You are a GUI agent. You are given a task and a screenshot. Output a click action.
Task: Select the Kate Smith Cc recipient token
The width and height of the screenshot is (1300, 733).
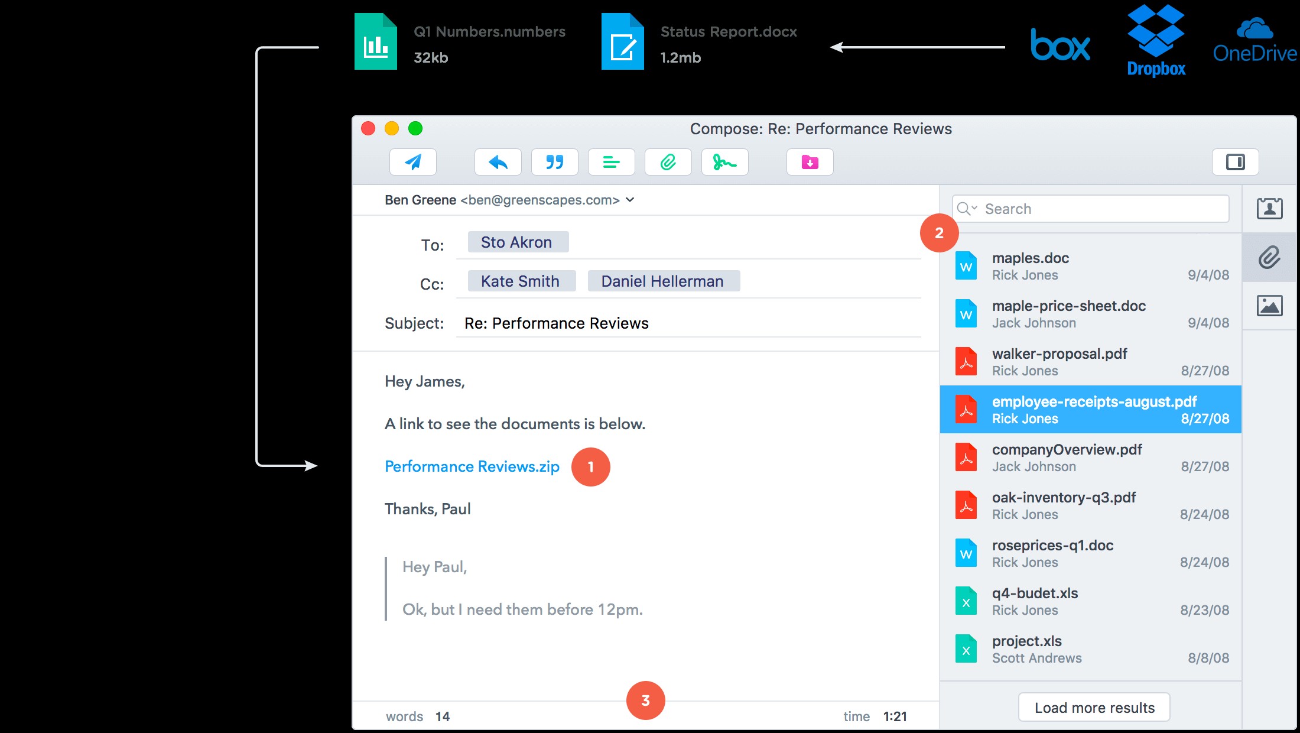pos(521,281)
